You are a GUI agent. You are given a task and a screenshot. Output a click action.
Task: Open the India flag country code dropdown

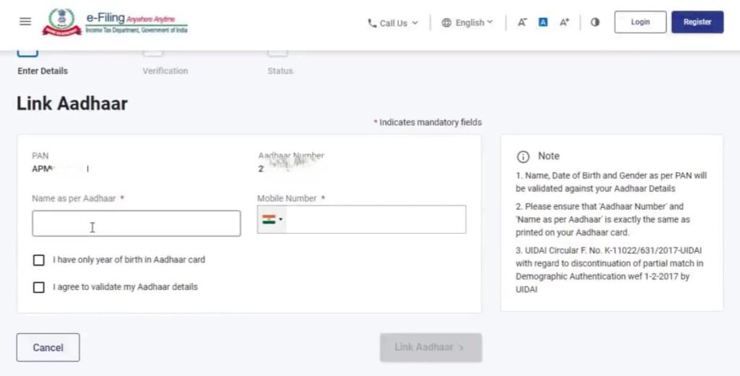tap(272, 219)
